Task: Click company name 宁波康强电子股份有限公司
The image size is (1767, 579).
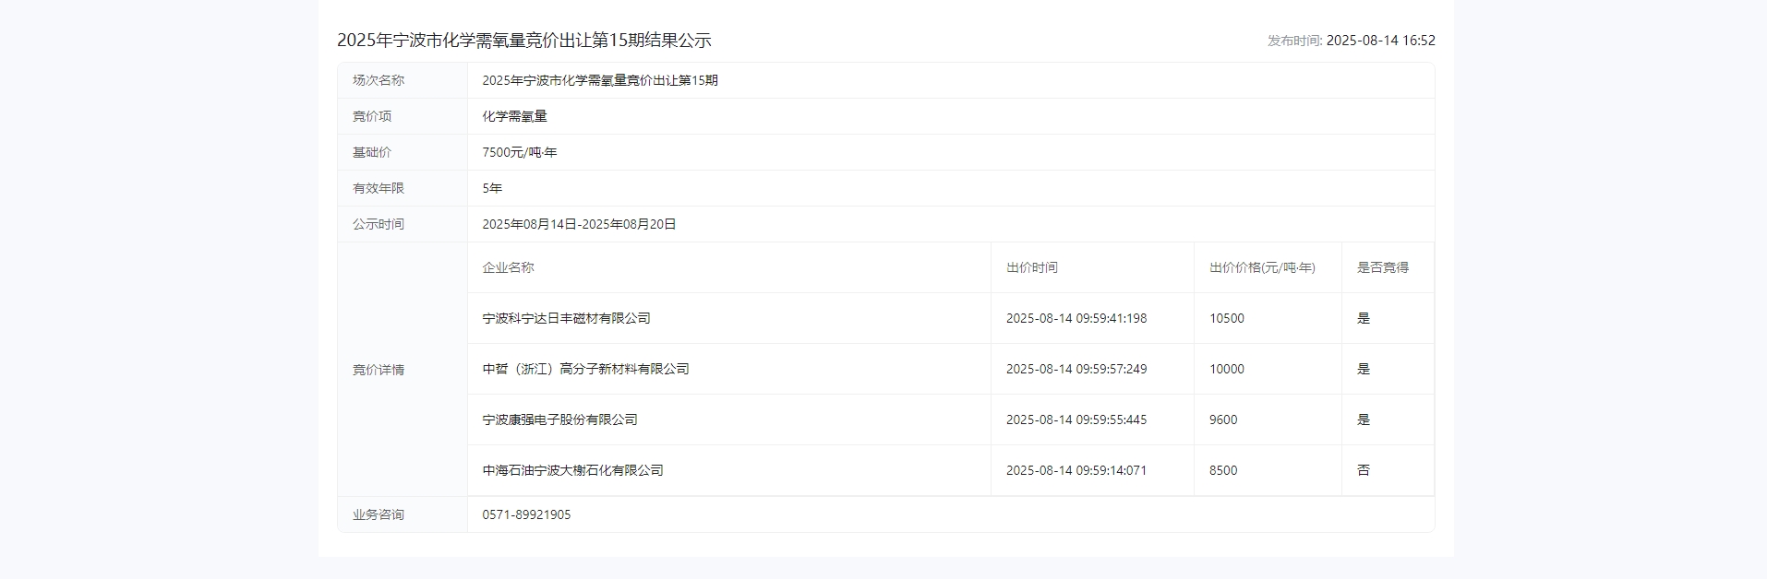Action: point(559,419)
